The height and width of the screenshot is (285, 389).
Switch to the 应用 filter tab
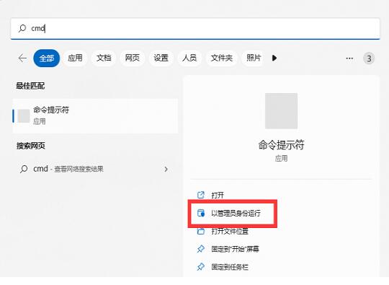(75, 58)
